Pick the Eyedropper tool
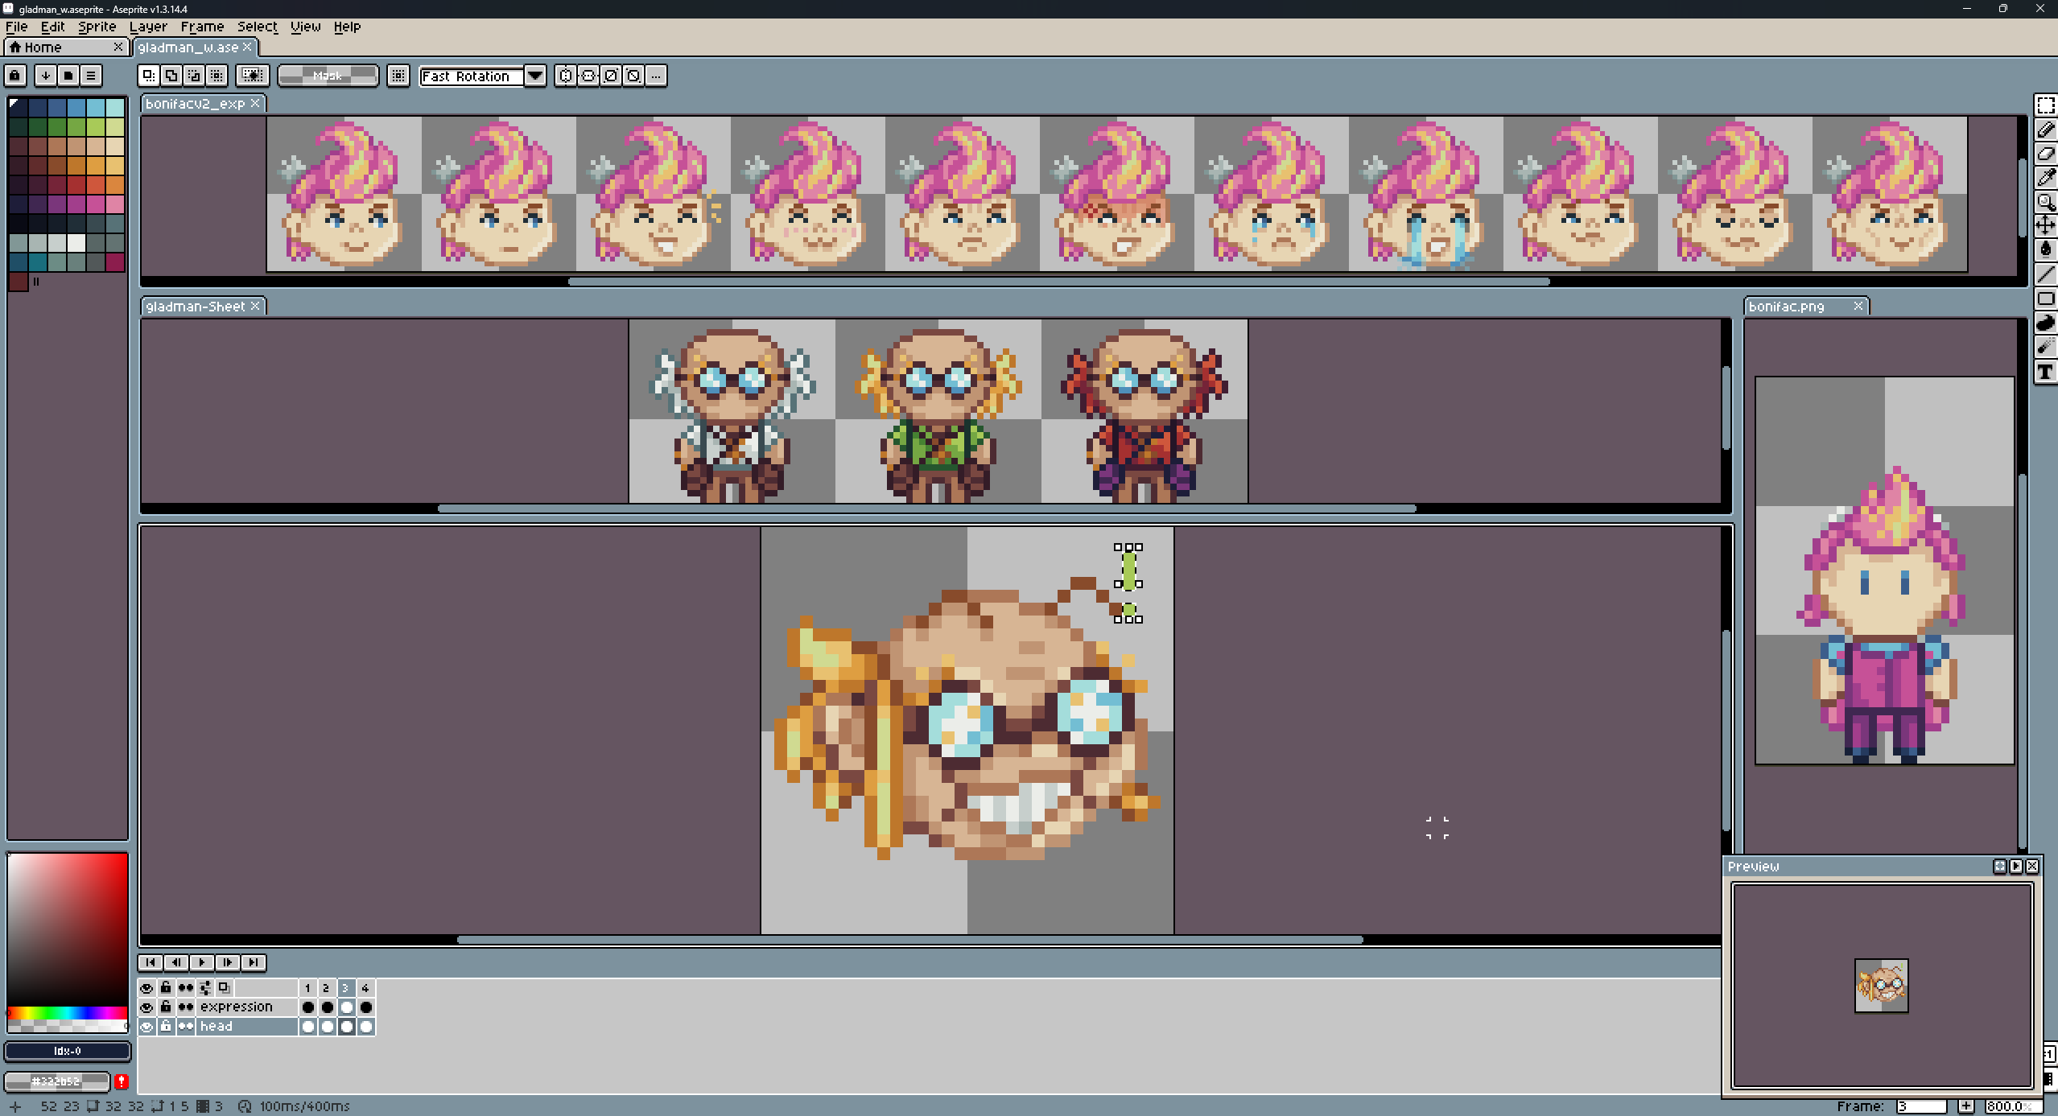Viewport: 2058px width, 1116px height. (2045, 178)
